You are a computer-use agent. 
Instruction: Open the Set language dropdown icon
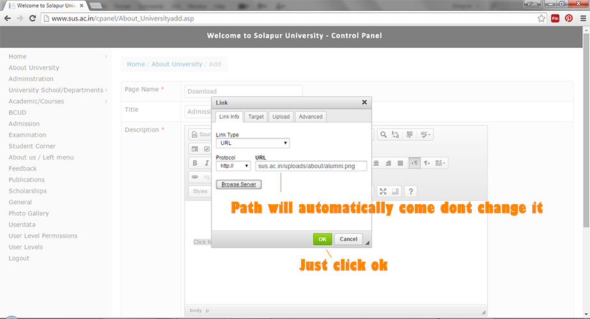click(x=440, y=163)
